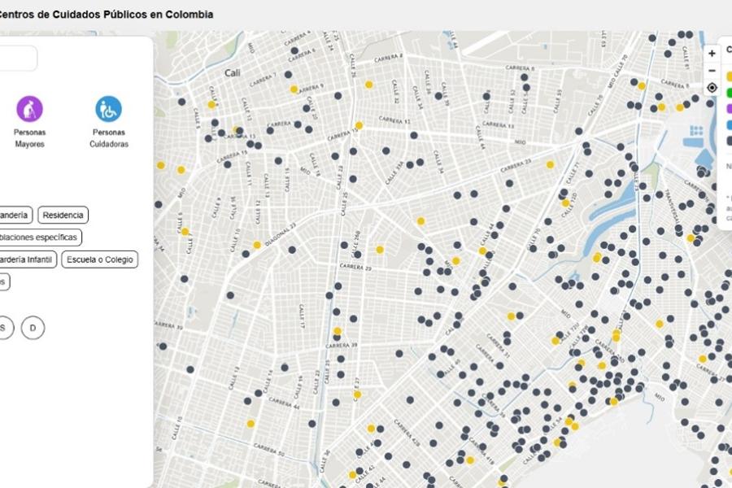The height and width of the screenshot is (488, 732).
Task: Toggle the Guardería Infantil filter chip
Action: pyautogui.click(x=27, y=259)
